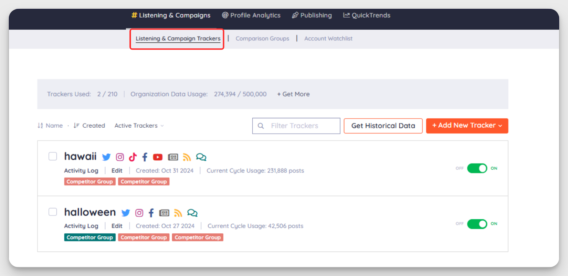This screenshot has height=276, width=568.
Task: Open Listening & Campaigns main tab
Action: point(171,15)
